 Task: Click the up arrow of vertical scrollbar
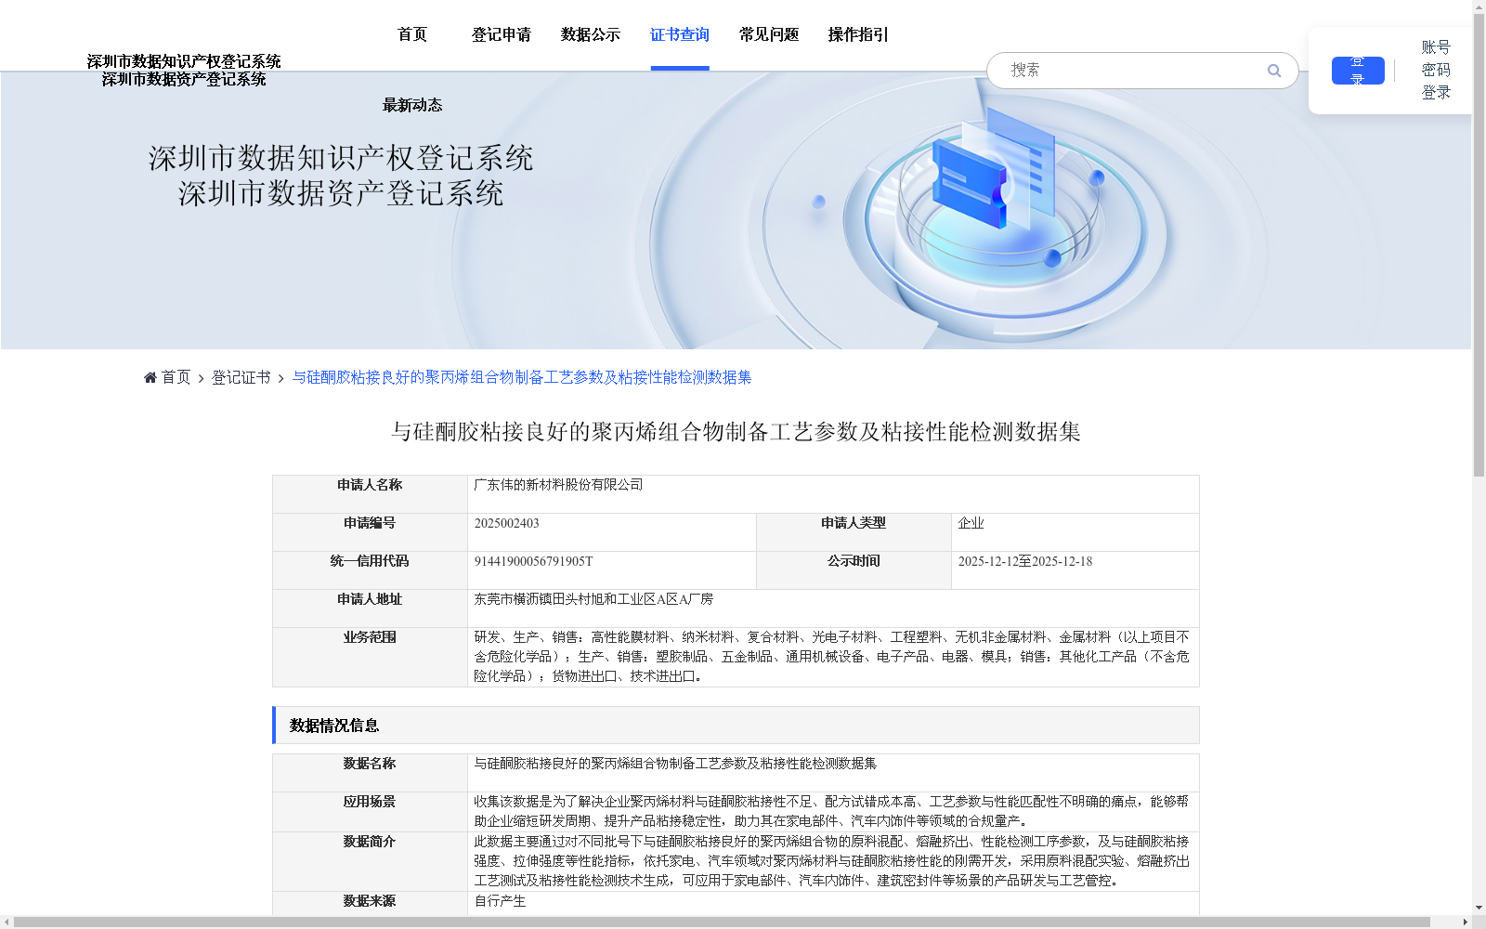(x=1479, y=7)
